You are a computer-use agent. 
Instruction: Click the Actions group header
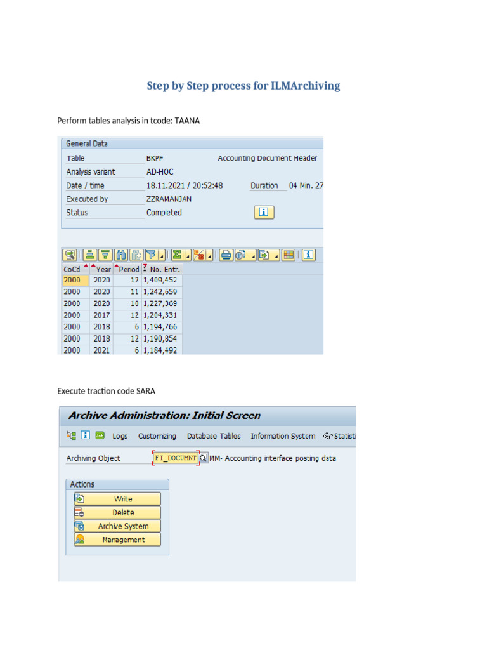(117, 484)
